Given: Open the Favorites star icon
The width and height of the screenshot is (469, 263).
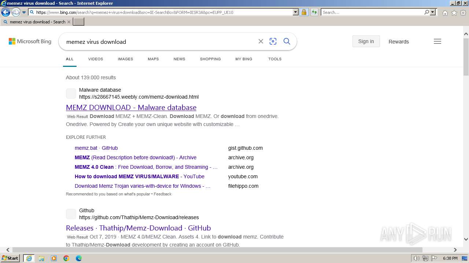Looking at the screenshot, I should [454, 12].
